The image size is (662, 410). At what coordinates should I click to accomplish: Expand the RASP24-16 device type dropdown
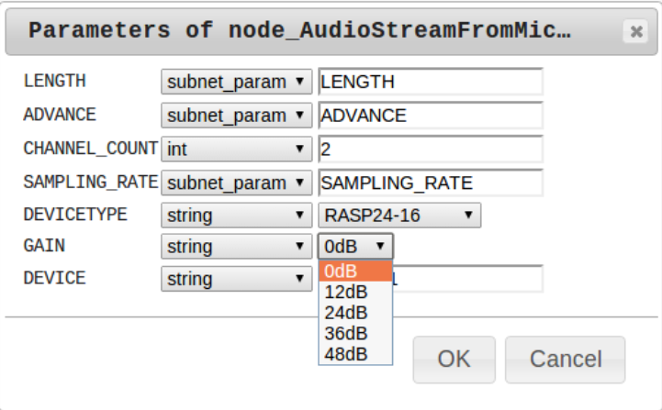(399, 216)
